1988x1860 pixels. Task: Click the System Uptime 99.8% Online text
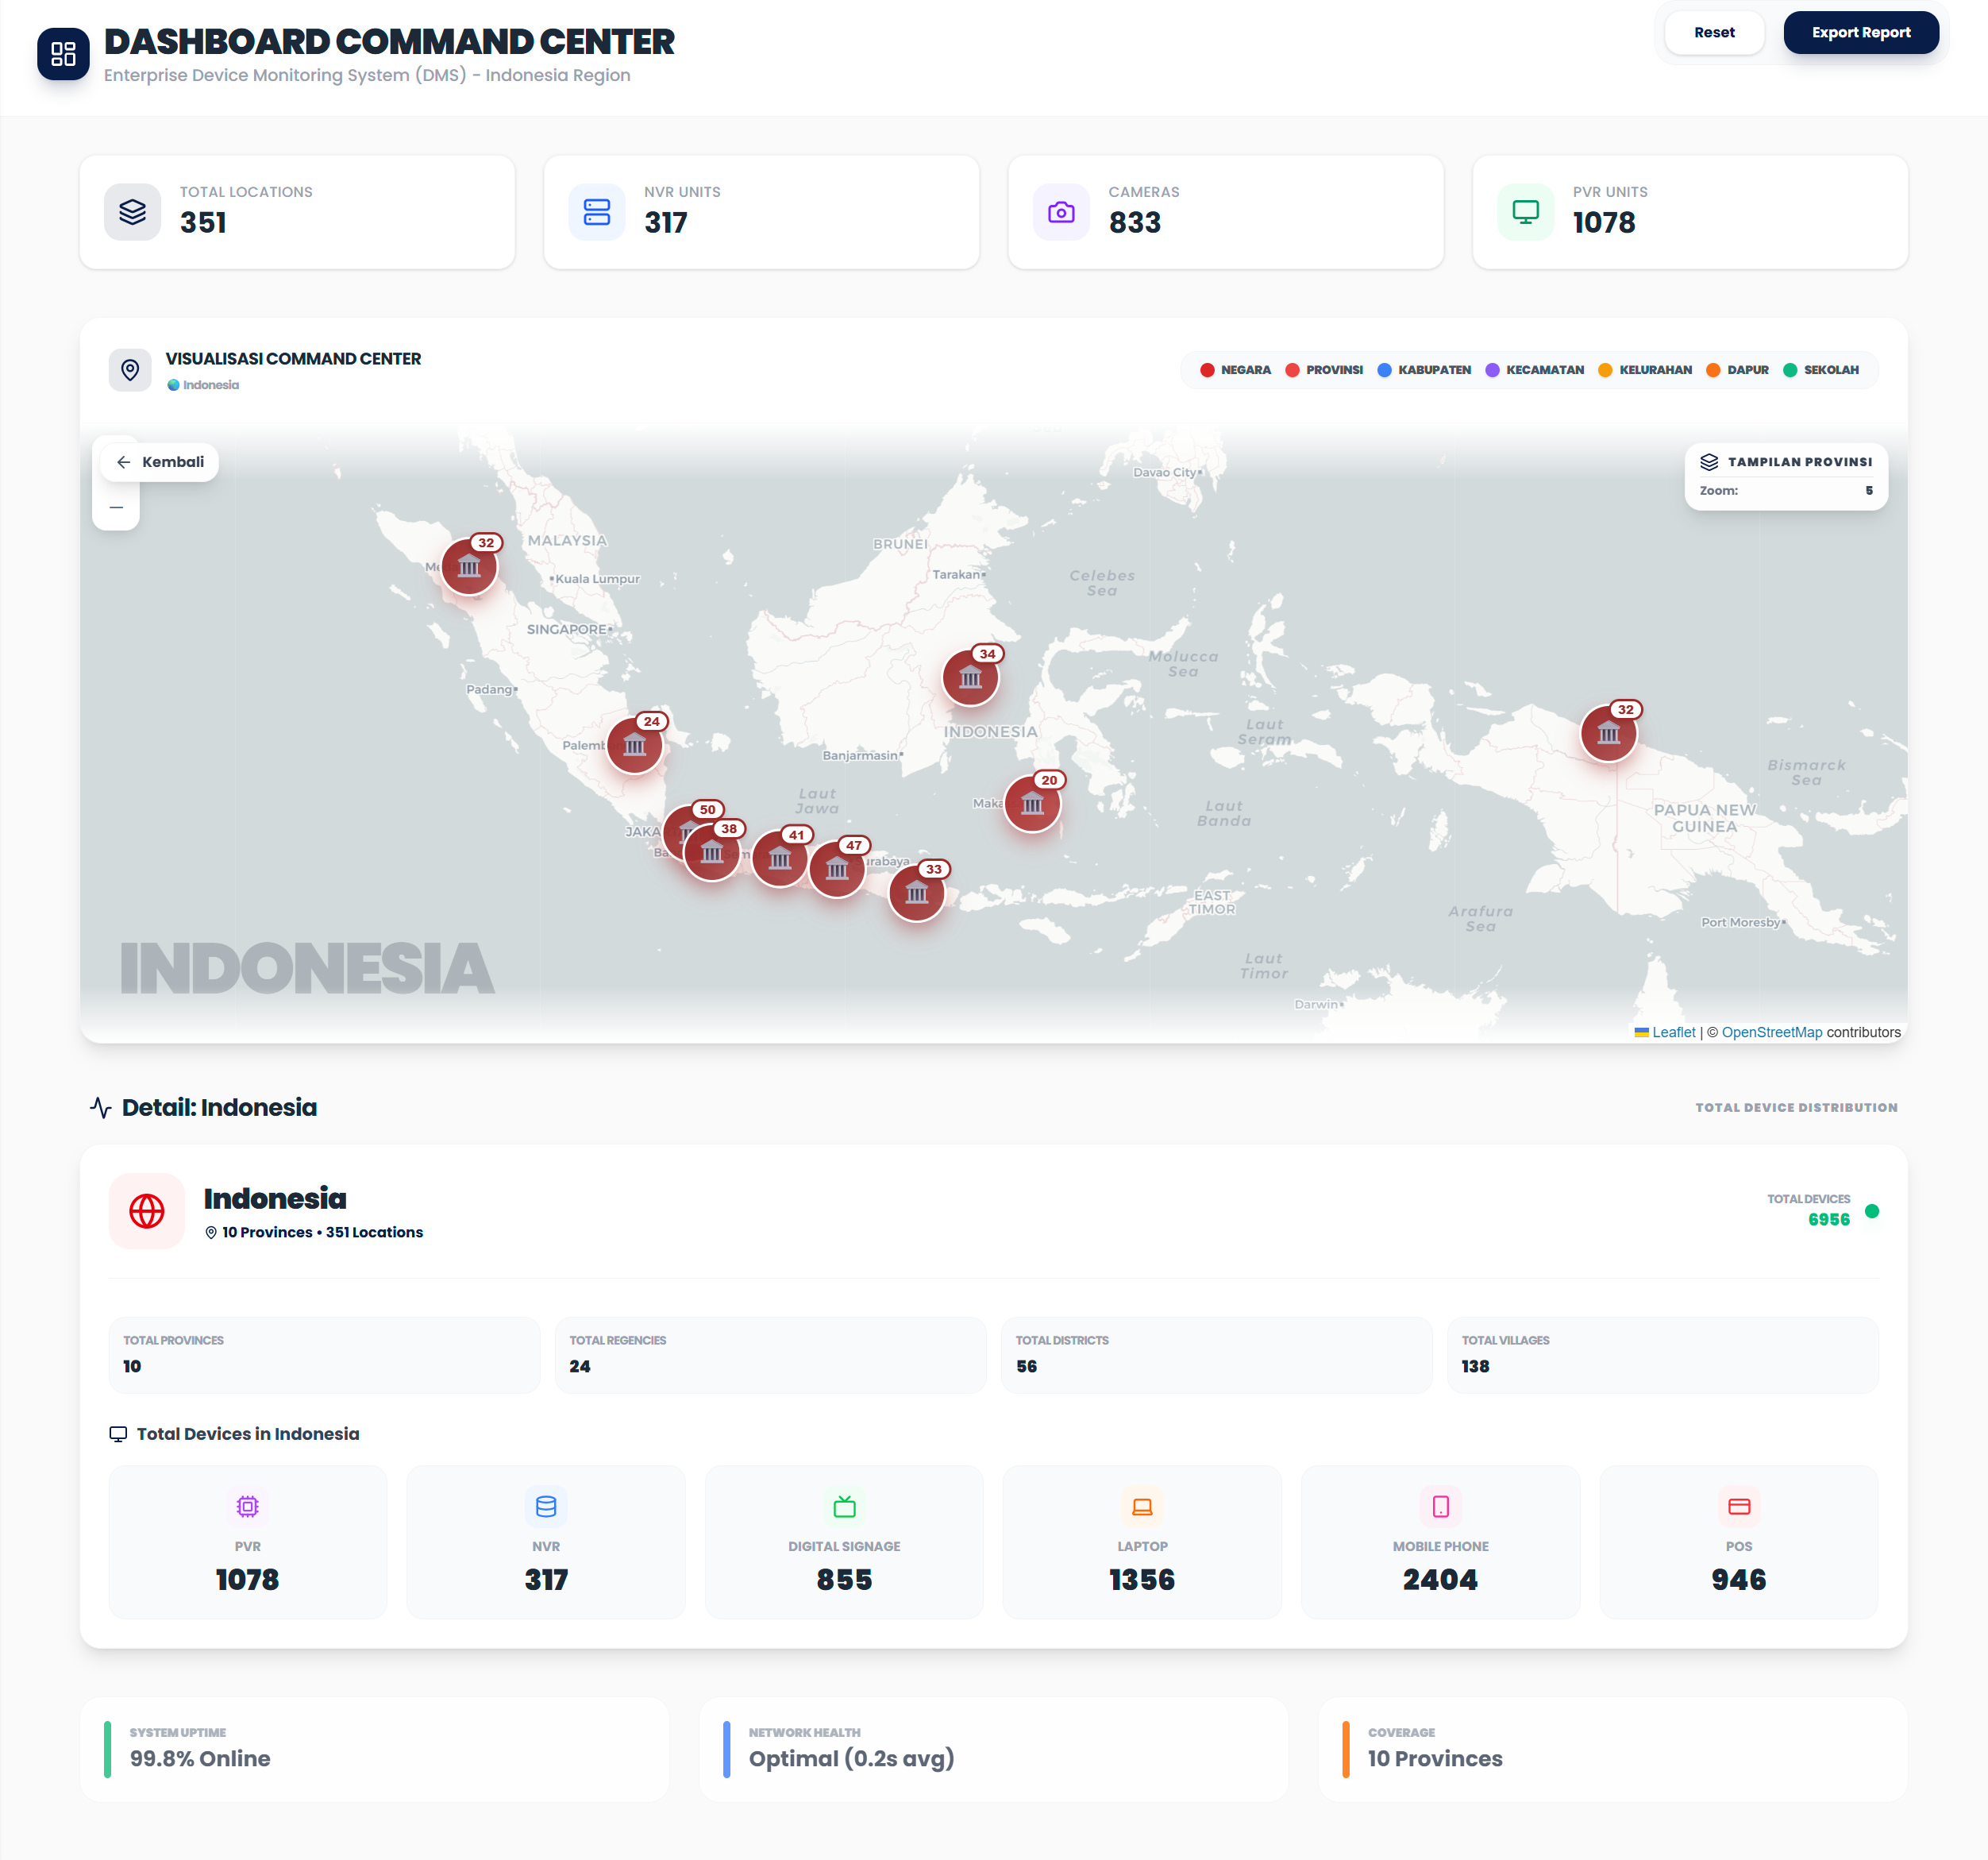coord(200,1759)
